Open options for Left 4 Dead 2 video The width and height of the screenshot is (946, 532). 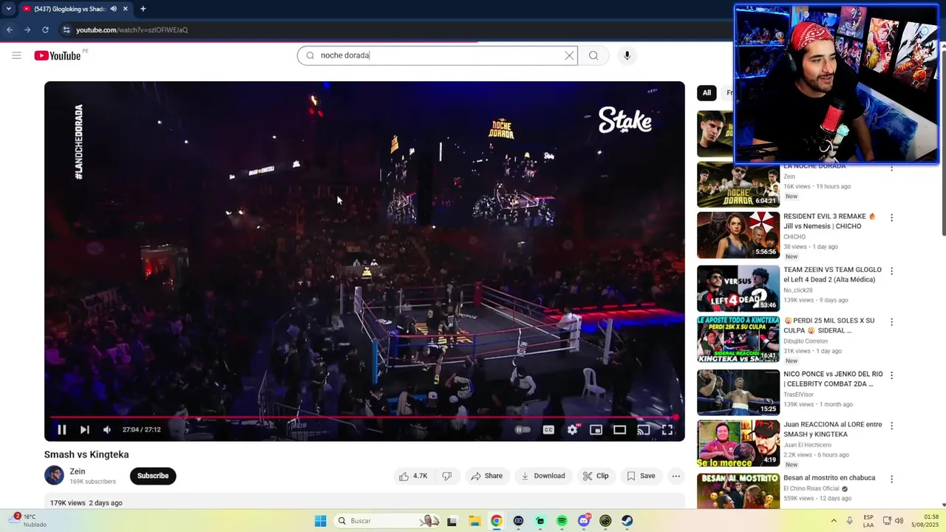click(x=891, y=271)
